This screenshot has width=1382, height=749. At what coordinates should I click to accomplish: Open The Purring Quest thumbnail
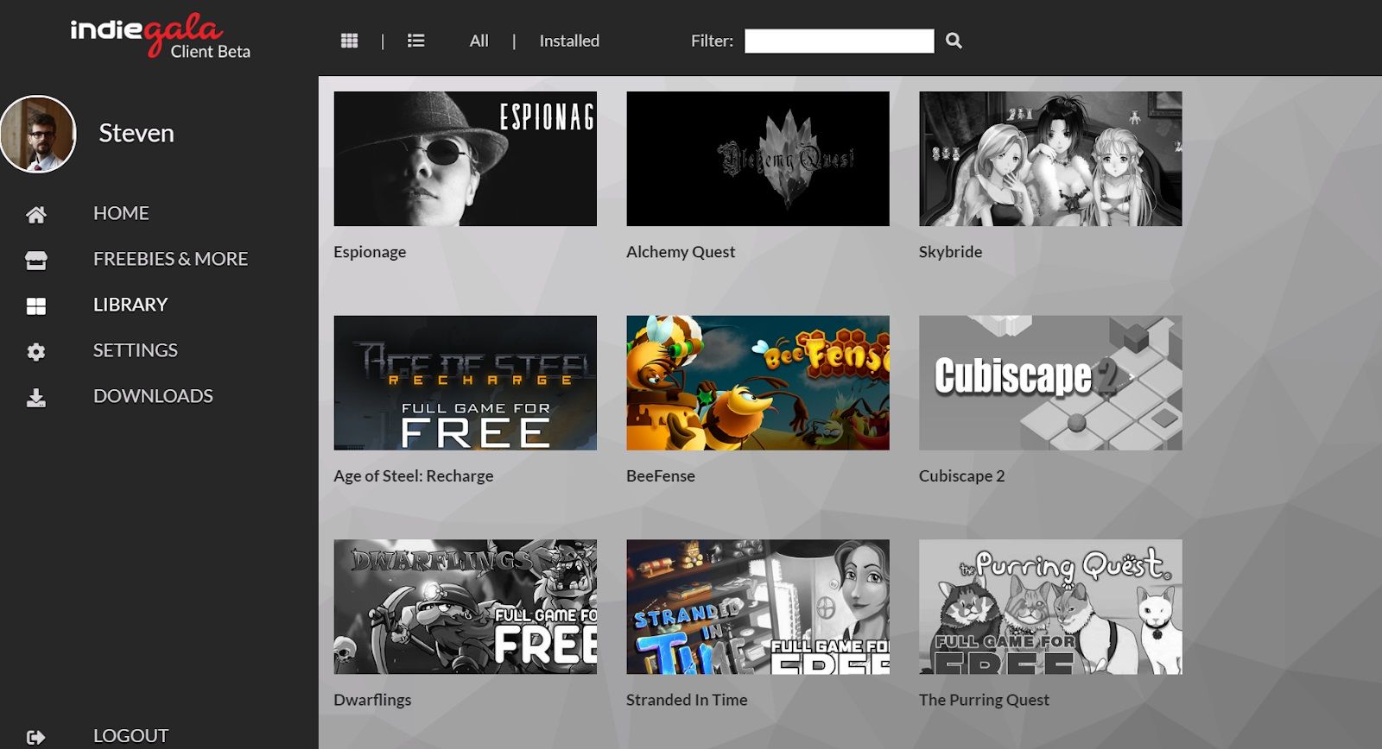click(x=1050, y=607)
